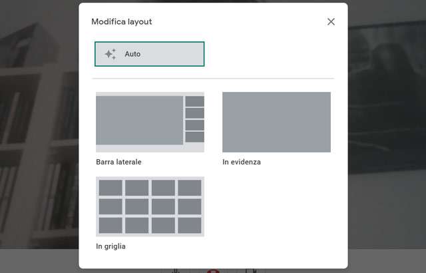Close the Modifica layout dialog
This screenshot has height=273, width=426.
[x=331, y=22]
